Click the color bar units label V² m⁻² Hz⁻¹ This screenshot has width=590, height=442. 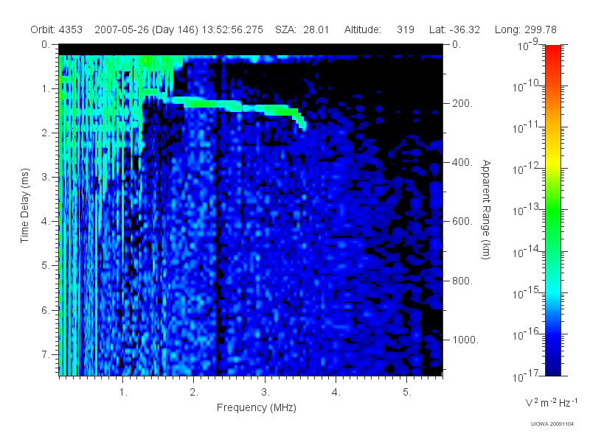click(551, 402)
